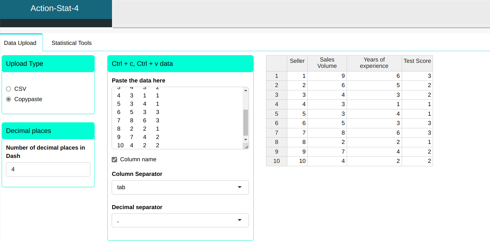Select the CSV upload type radio button
The width and height of the screenshot is (490, 243).
tap(9, 89)
